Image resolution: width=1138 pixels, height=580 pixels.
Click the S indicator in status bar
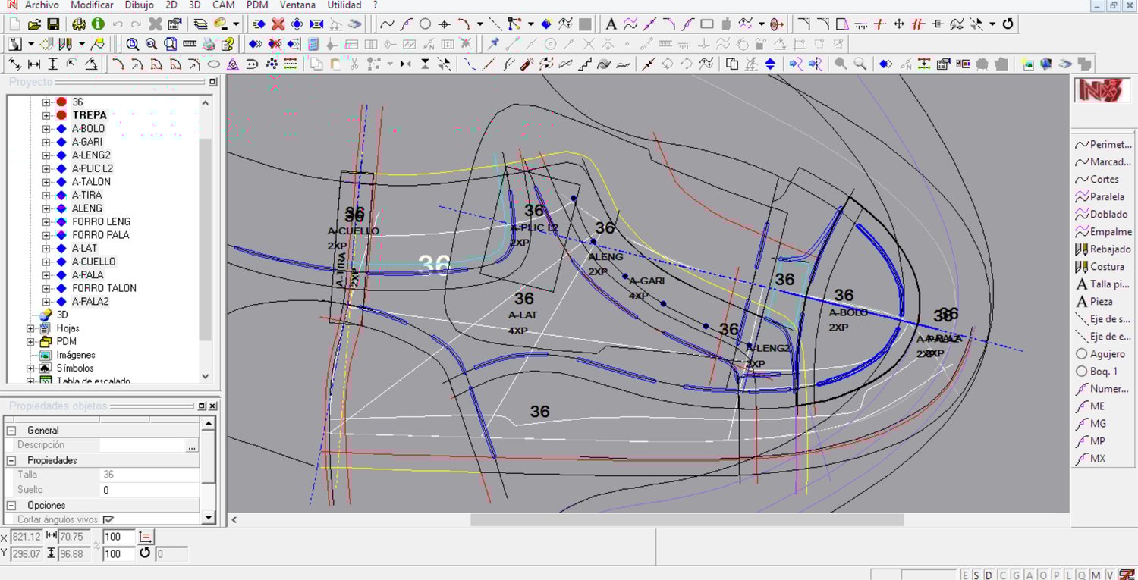(x=976, y=575)
